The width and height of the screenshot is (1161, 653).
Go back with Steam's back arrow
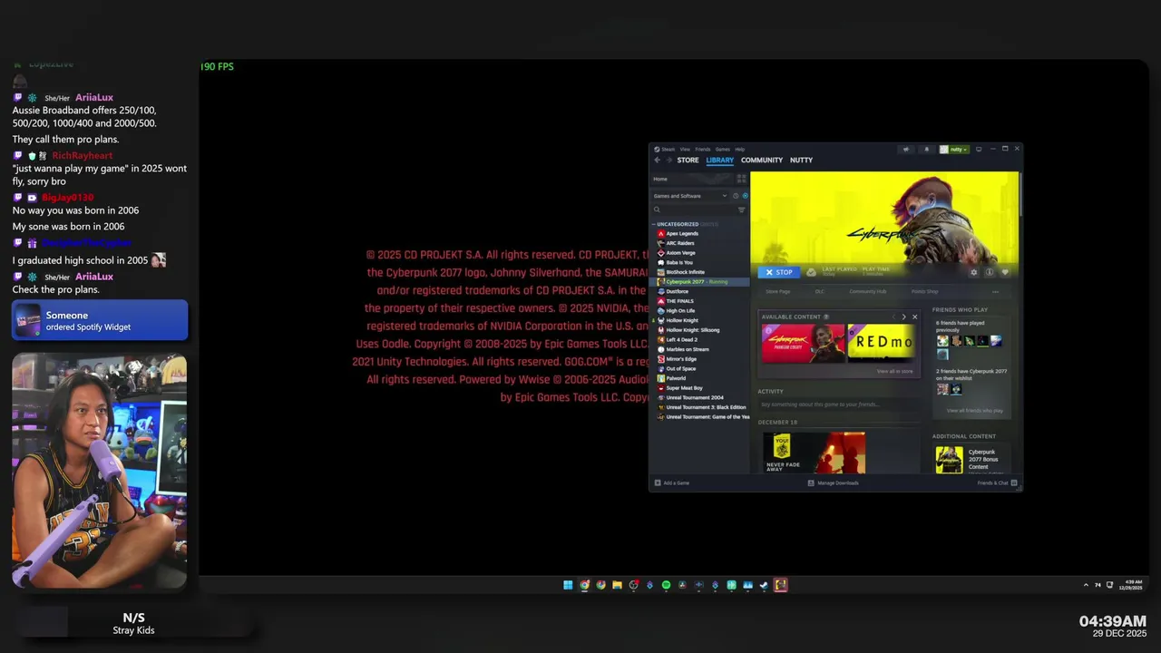[x=658, y=160]
